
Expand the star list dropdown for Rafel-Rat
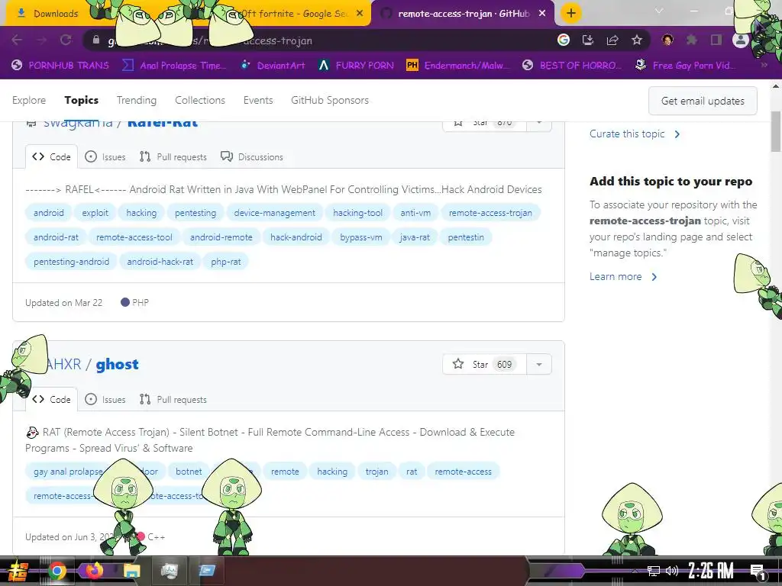pyautogui.click(x=538, y=123)
